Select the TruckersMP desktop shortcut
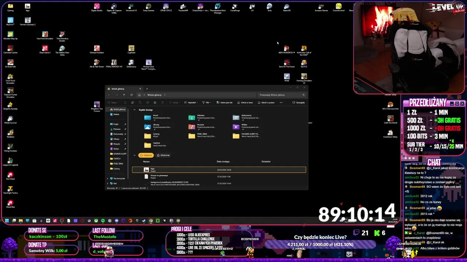467x262 pixels. pos(183,7)
